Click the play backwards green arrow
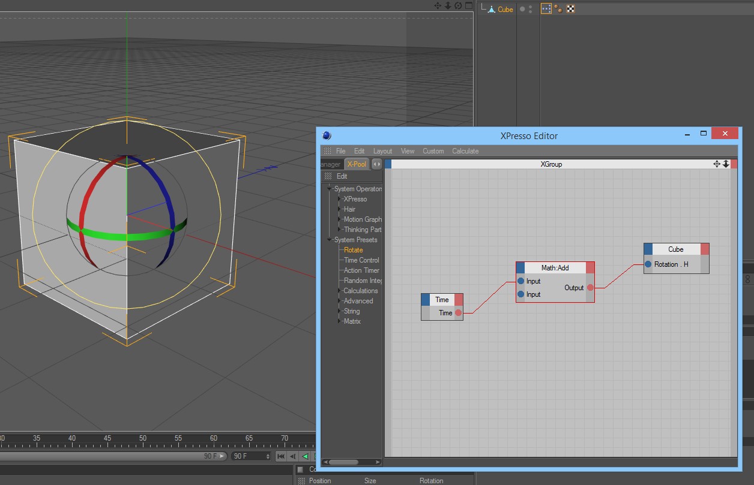Screen dimensions: 754x485 click(x=305, y=456)
